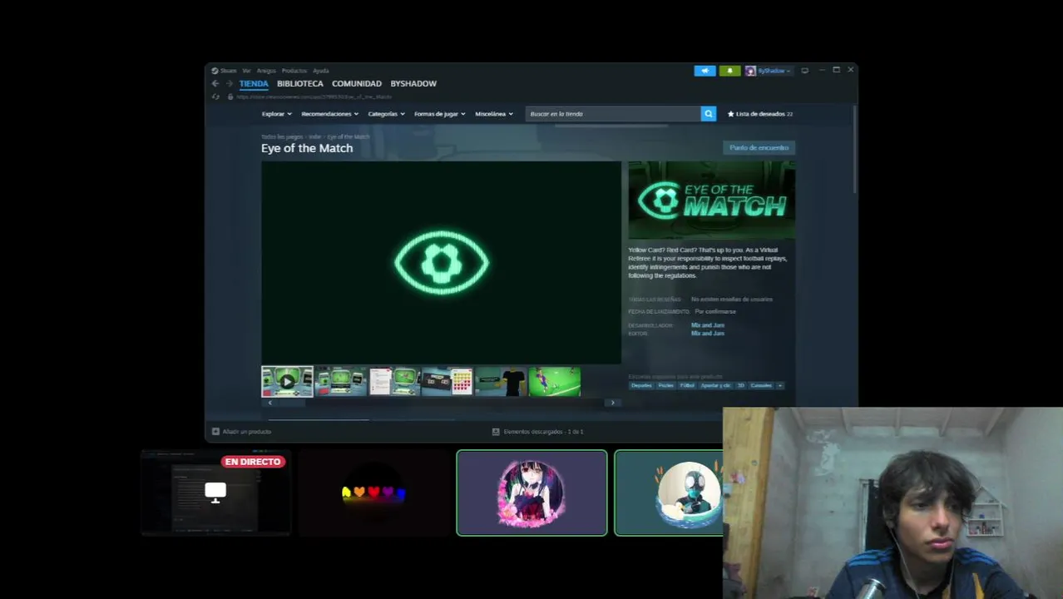
Task: Click the Deportes tag
Action: point(641,386)
